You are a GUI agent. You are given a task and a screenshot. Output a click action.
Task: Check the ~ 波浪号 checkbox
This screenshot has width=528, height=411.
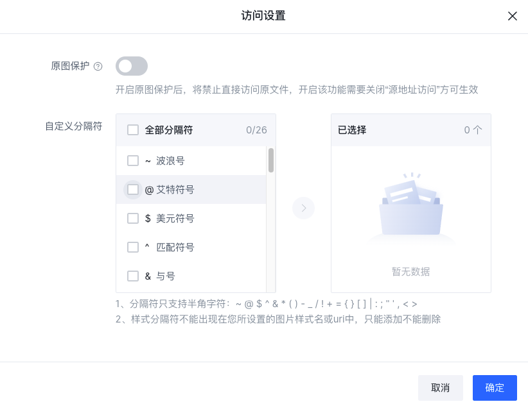click(x=133, y=161)
